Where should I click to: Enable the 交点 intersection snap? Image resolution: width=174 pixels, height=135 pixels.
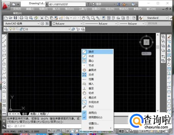(x=91, y=75)
